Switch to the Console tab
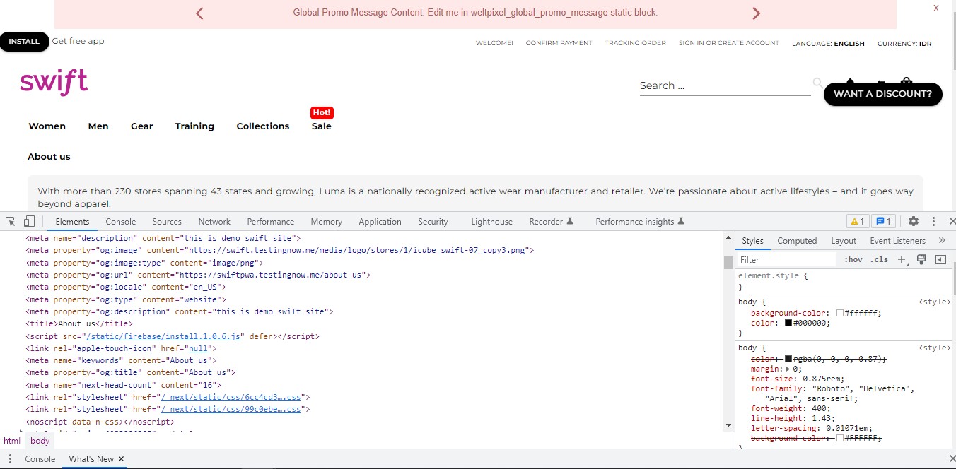 (x=121, y=221)
